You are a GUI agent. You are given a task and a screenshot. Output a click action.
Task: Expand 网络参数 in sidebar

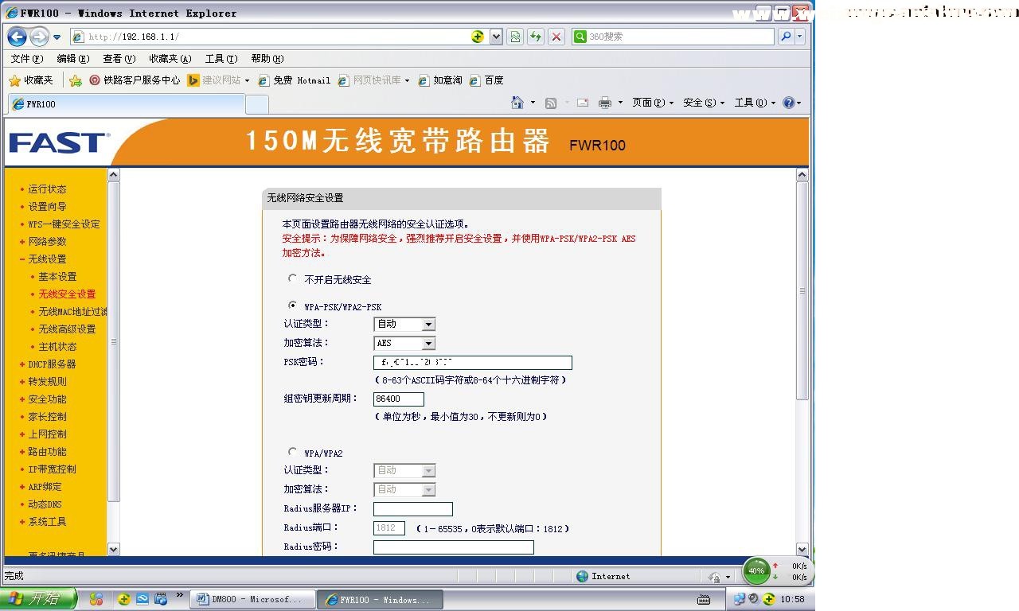click(47, 242)
